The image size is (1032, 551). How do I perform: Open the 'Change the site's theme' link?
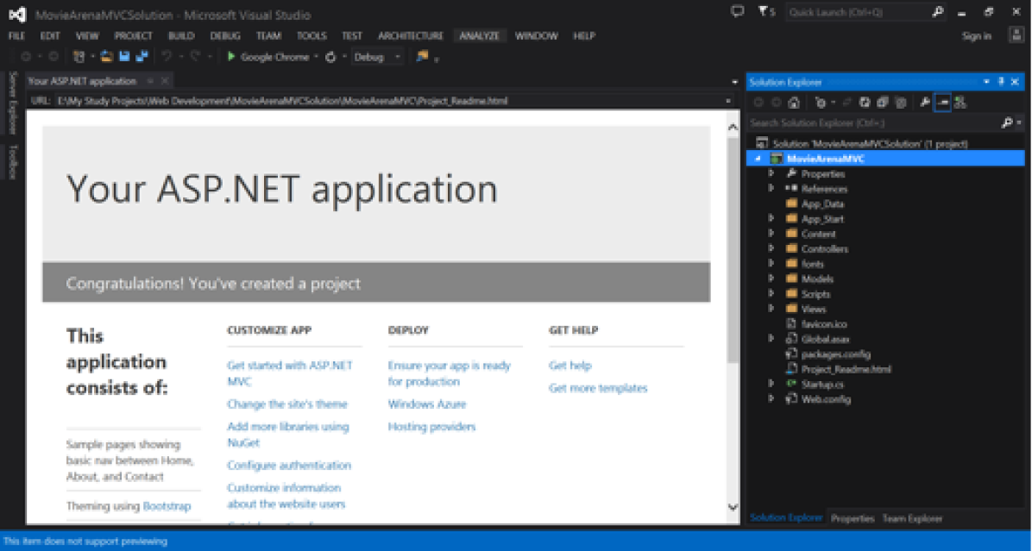(x=287, y=404)
